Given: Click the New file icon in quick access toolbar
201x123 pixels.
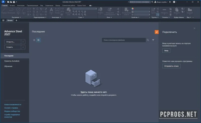Looking at the screenshot, I should pyautogui.click(x=8, y=2).
